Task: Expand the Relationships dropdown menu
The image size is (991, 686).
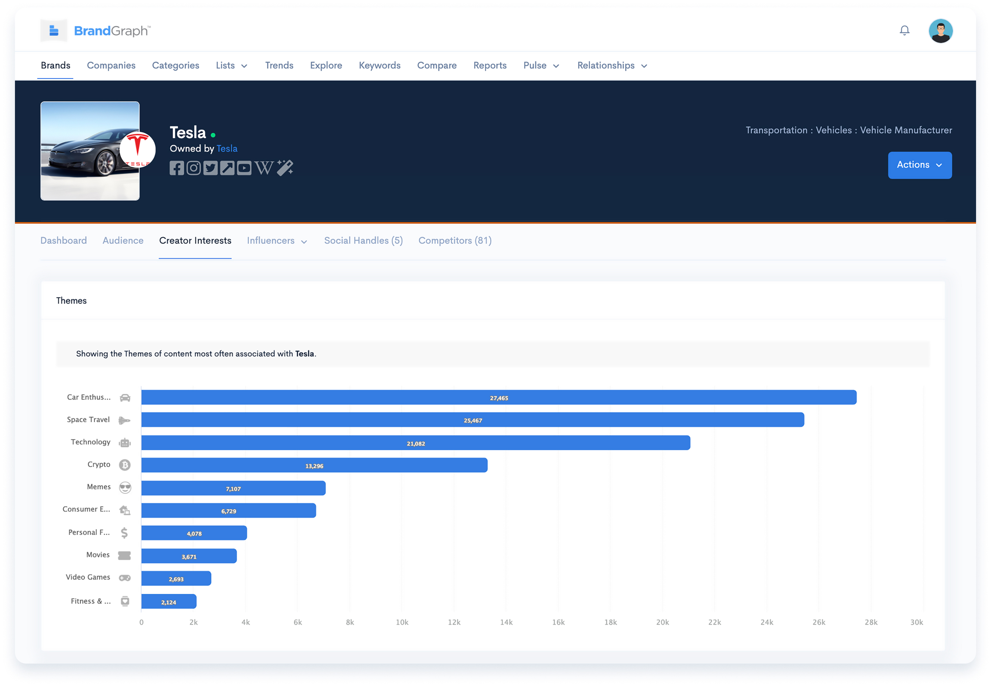Action: (x=612, y=65)
